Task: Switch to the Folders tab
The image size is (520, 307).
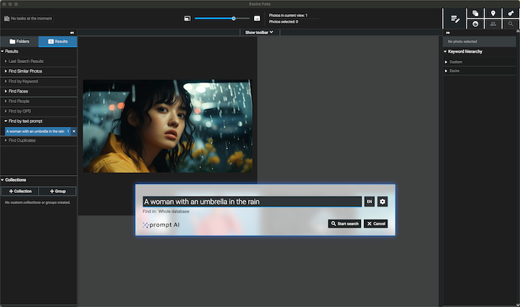Action: (19, 42)
